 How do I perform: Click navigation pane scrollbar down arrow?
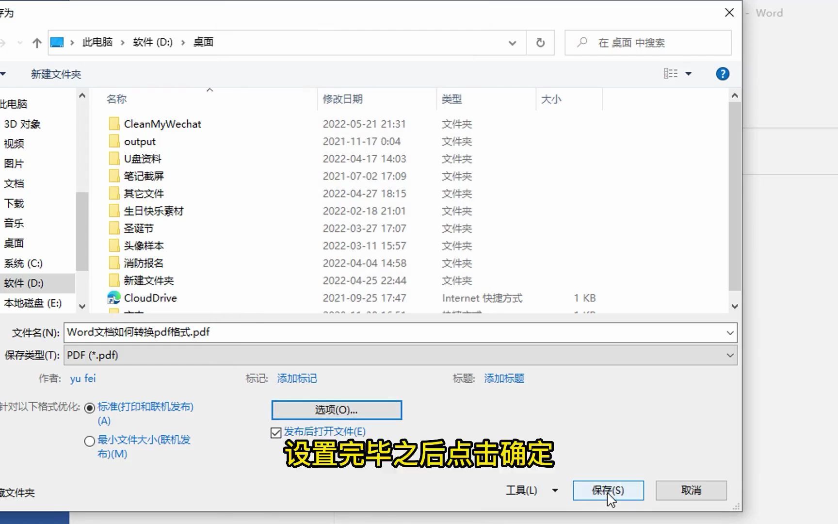click(82, 306)
